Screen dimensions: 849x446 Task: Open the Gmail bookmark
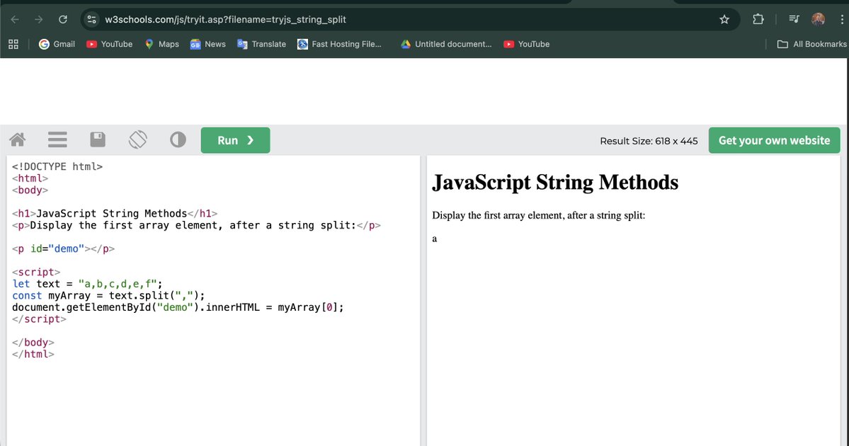(56, 44)
